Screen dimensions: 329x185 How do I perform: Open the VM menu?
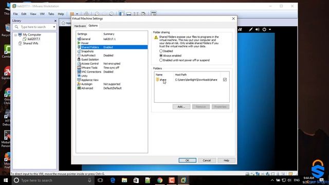click(42, 14)
